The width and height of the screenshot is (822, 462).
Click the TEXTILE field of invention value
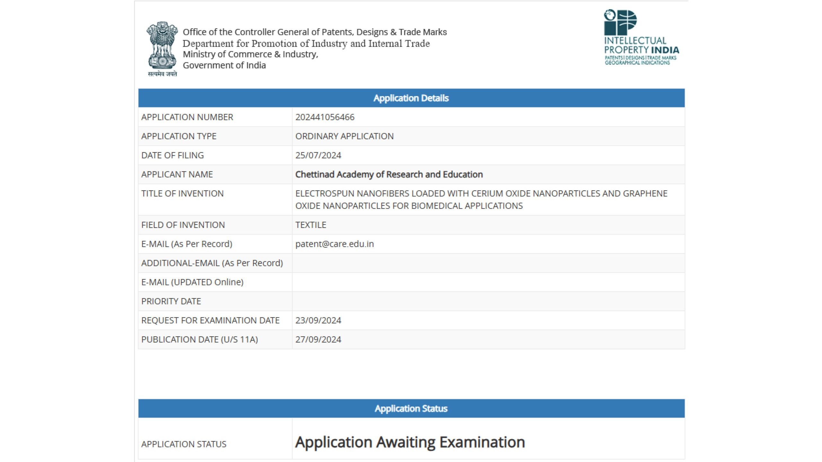[310, 225]
